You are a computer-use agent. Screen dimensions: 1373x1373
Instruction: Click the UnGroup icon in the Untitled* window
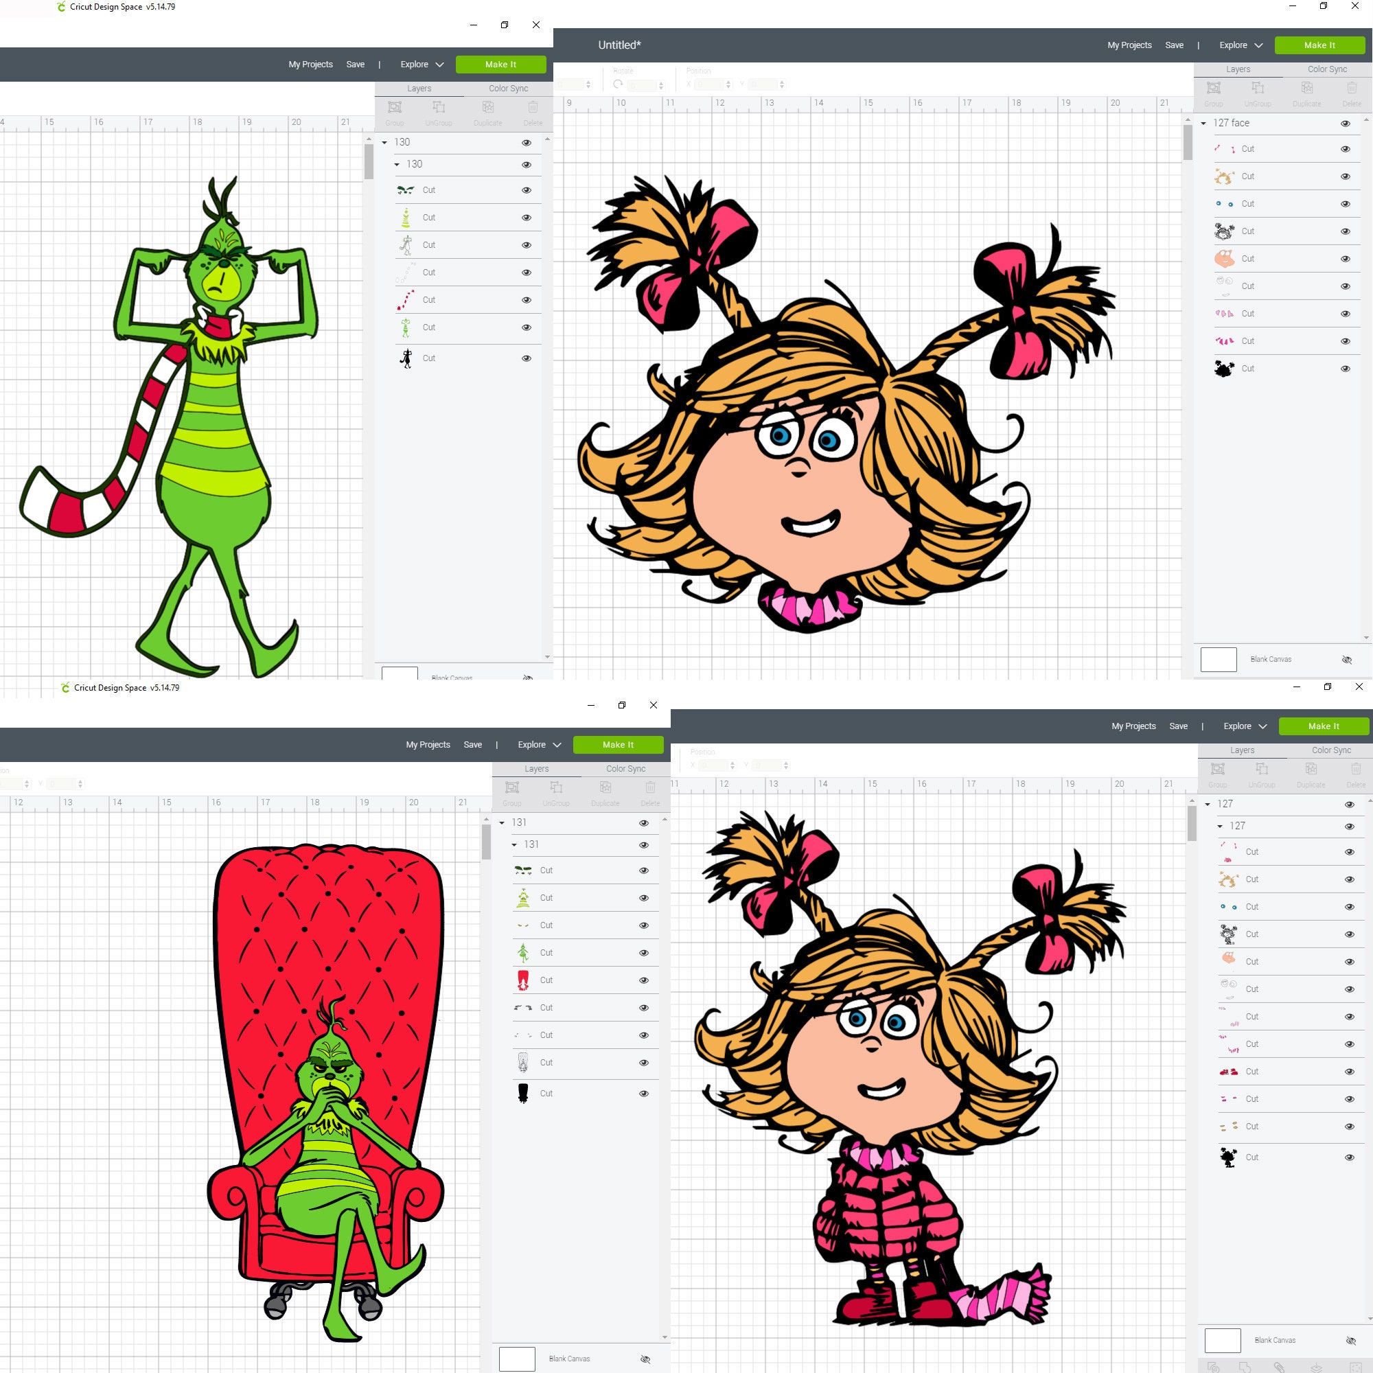pyautogui.click(x=1257, y=88)
